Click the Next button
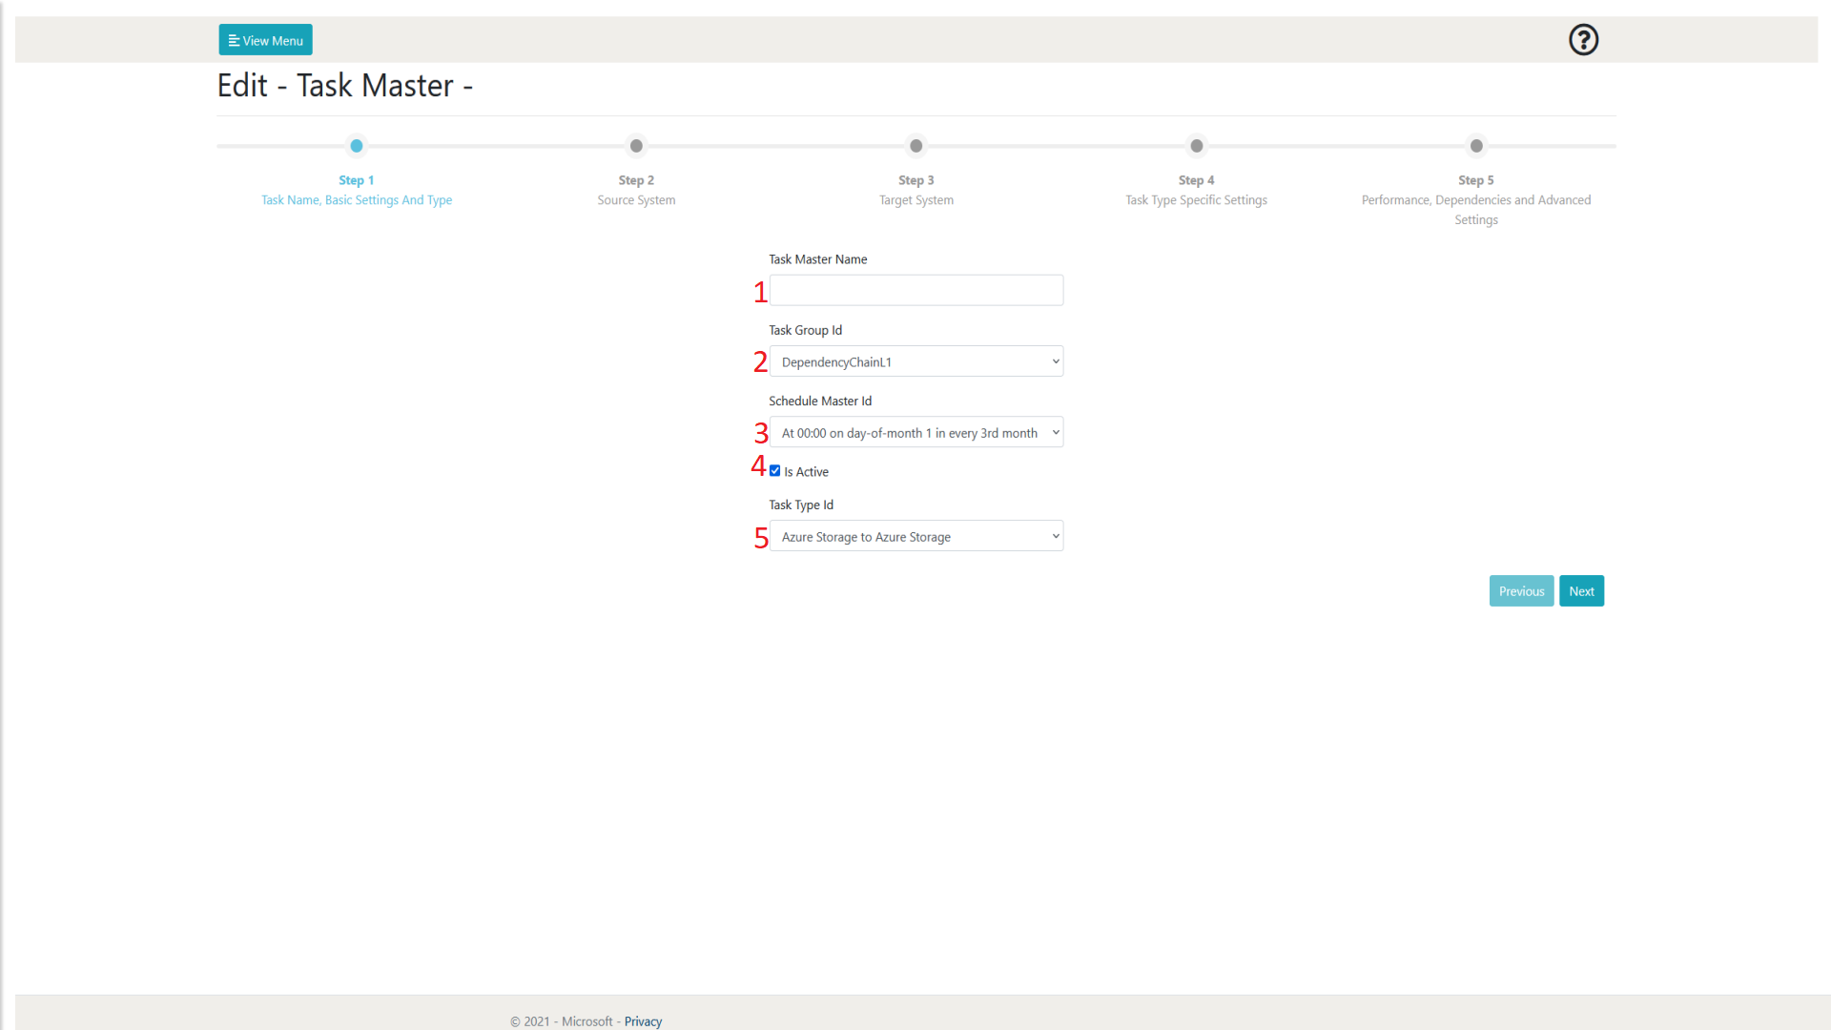 pos(1581,591)
